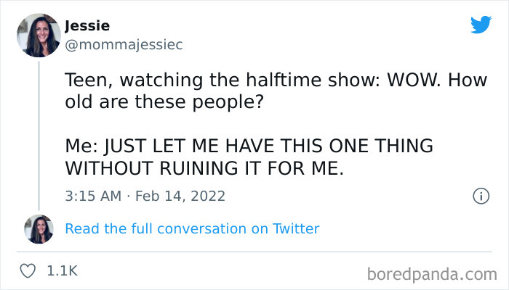Open the circled info icon
509x290 pixels.
pyautogui.click(x=480, y=195)
